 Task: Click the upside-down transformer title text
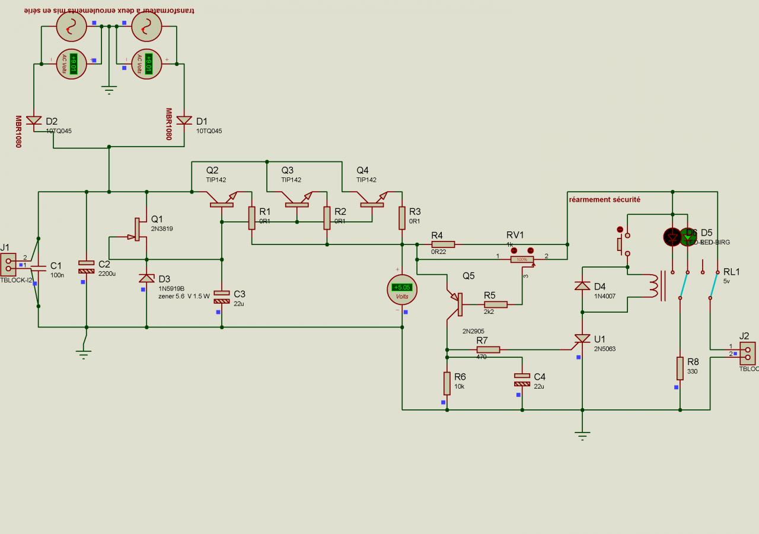click(109, 10)
